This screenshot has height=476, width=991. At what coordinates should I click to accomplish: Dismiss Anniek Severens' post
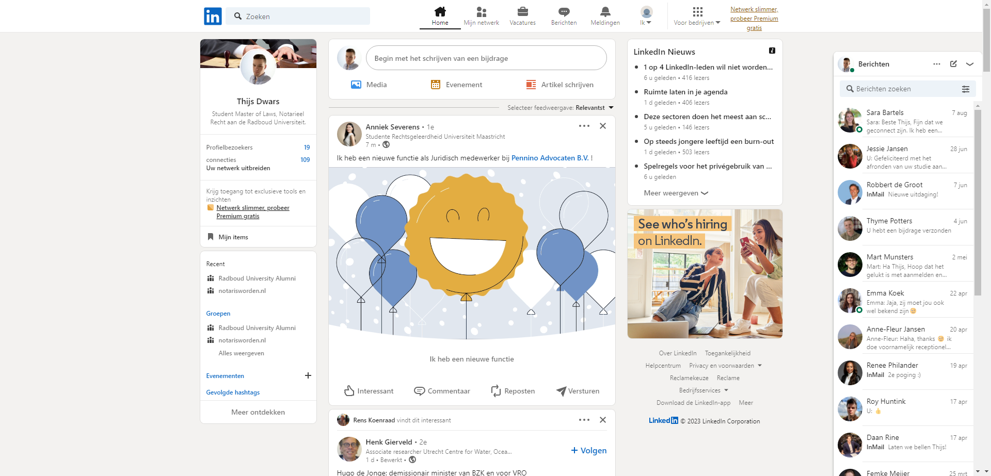coord(602,126)
